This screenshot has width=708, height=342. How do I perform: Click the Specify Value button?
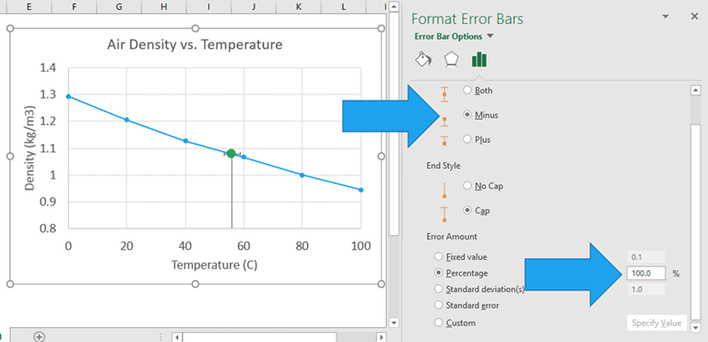[657, 323]
